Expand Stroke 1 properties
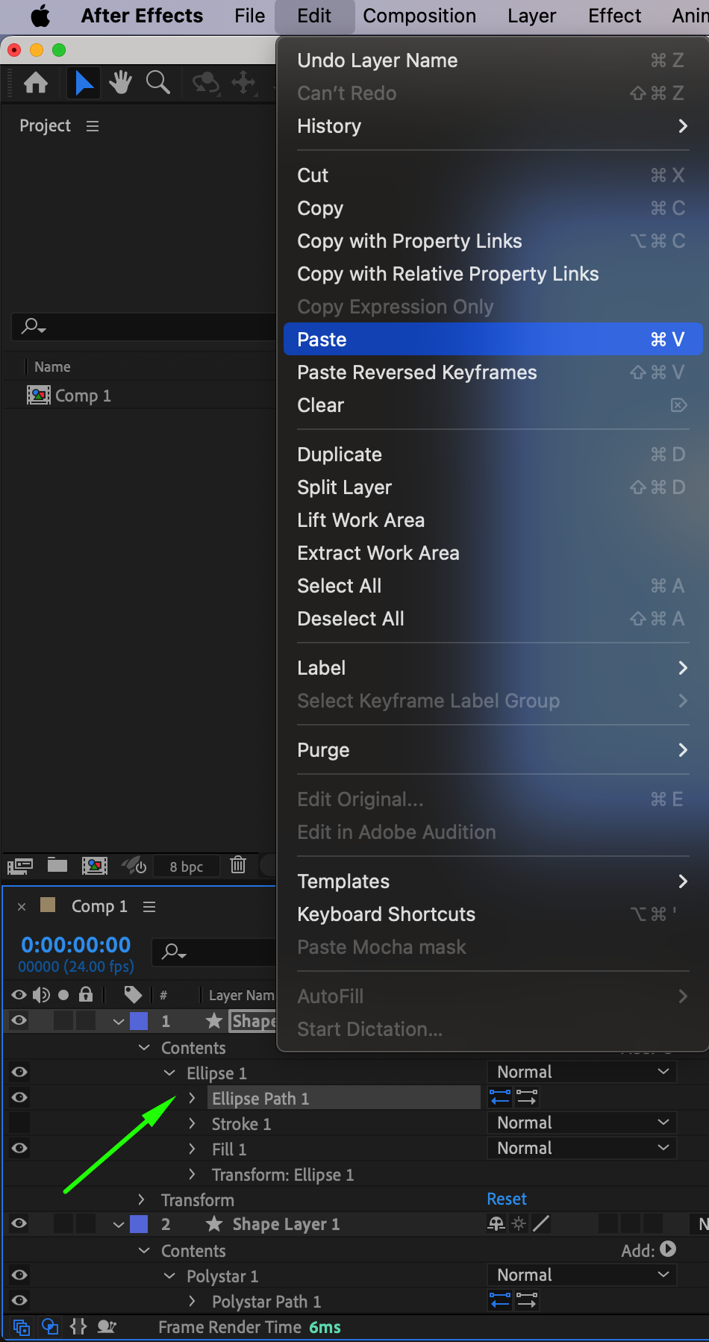 (192, 1123)
